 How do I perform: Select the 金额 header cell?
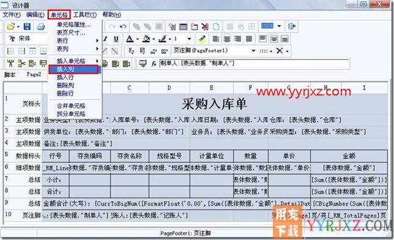tap(349, 156)
